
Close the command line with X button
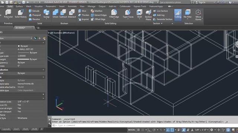[x=49, y=120]
